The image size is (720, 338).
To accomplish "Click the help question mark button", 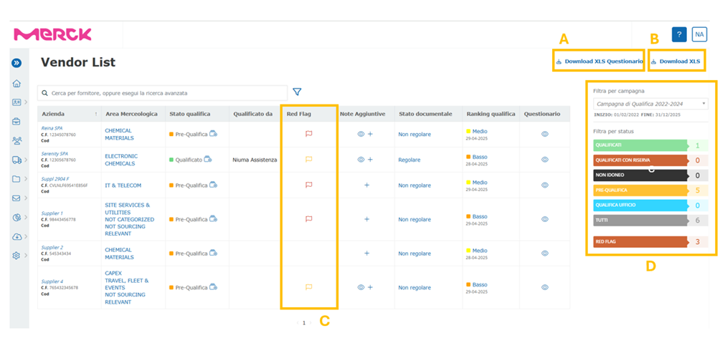I will [678, 34].
